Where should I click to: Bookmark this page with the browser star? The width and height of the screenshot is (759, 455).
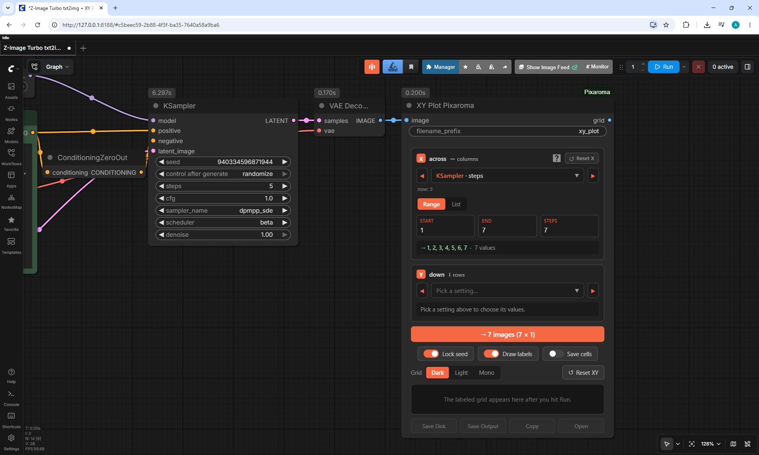point(666,25)
